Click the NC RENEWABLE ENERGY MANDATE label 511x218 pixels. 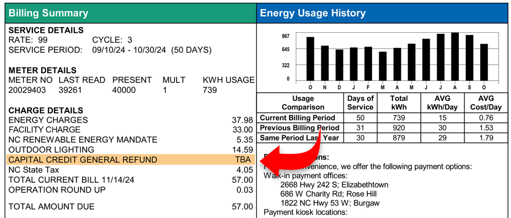(83, 140)
